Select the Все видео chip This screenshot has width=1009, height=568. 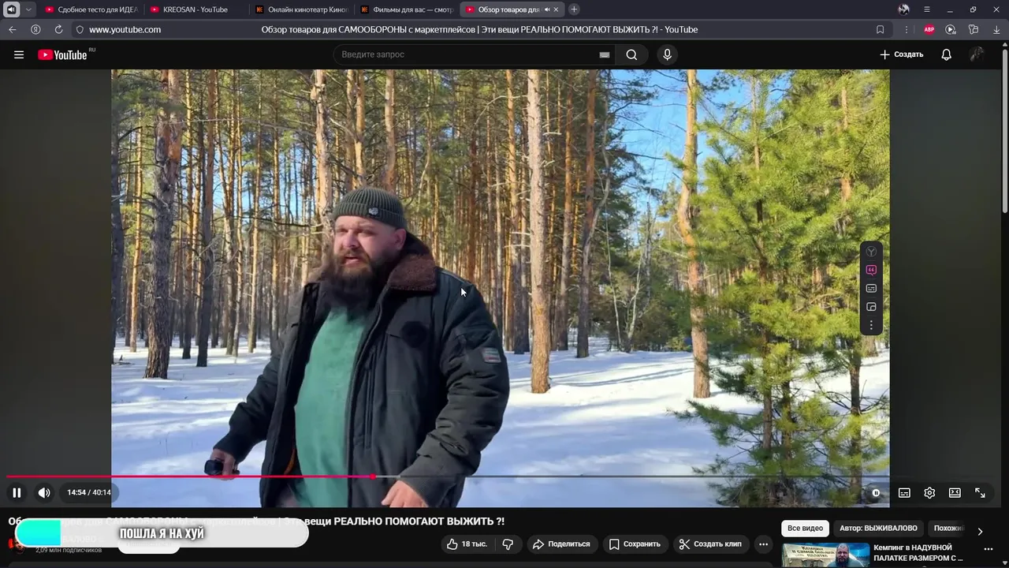click(805, 529)
